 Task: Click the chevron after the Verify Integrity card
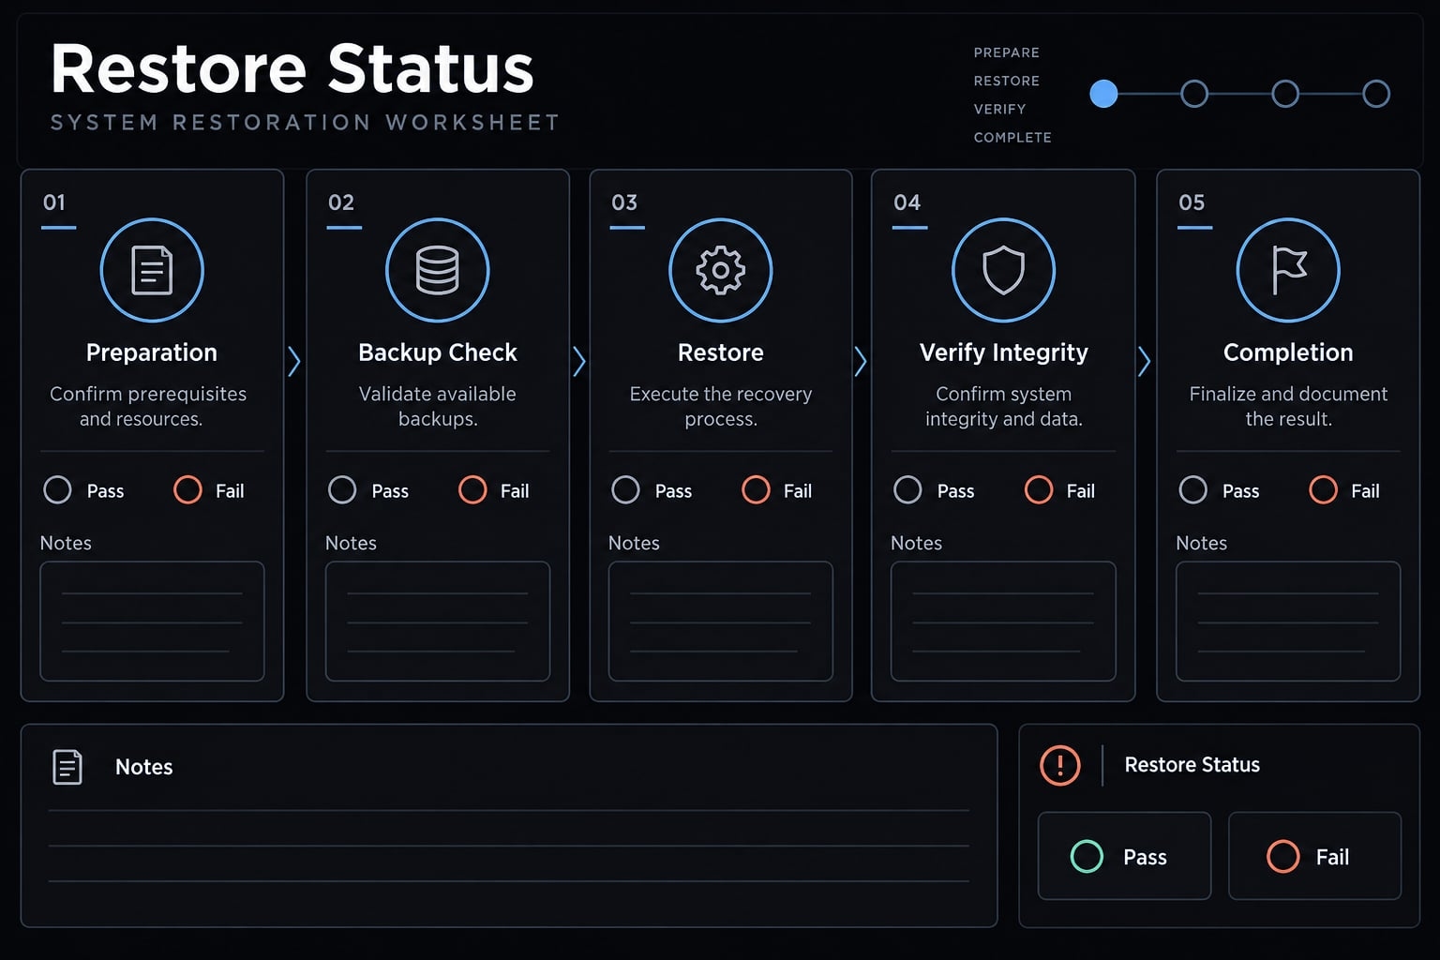[x=1144, y=361]
